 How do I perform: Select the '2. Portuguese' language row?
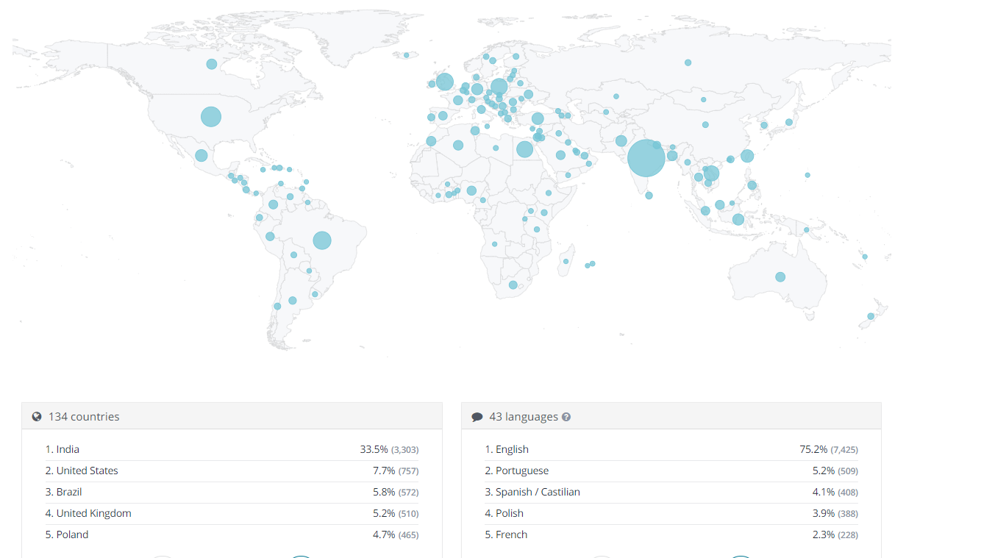671,471
